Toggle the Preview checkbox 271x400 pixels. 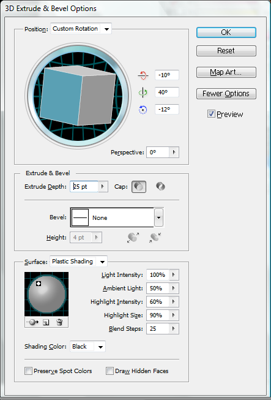coord(211,114)
